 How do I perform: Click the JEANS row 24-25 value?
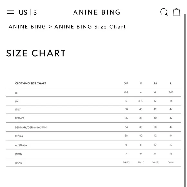(126, 162)
